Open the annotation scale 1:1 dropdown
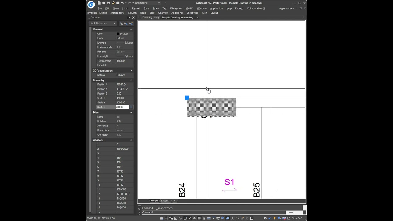The image size is (393, 221). tap(237, 218)
